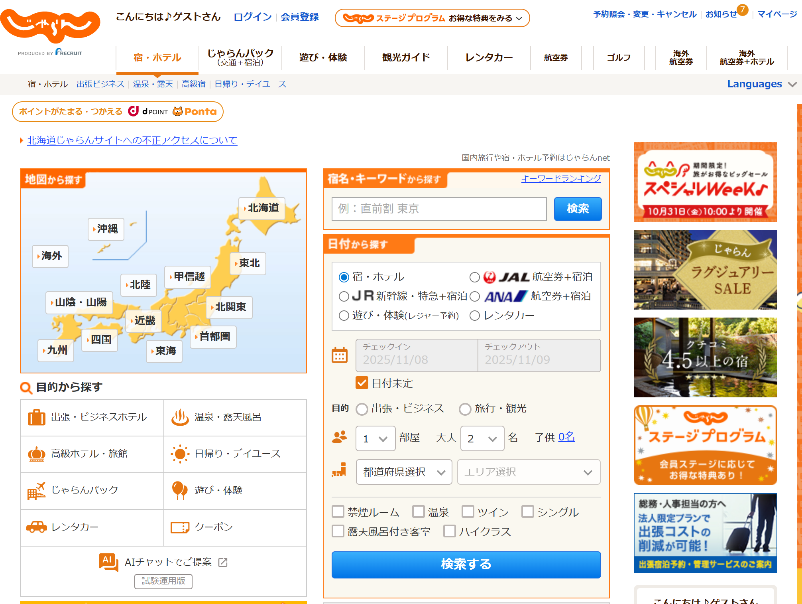Click the hot spring onsen icon

180,417
